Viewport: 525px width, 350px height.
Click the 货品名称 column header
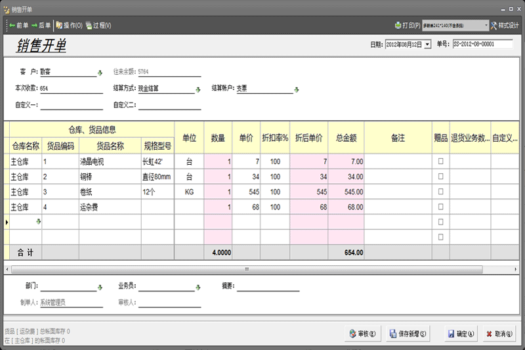point(110,146)
